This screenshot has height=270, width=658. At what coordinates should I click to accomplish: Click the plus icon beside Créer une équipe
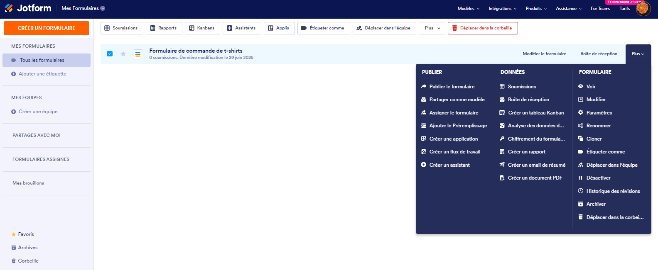pyautogui.click(x=14, y=112)
